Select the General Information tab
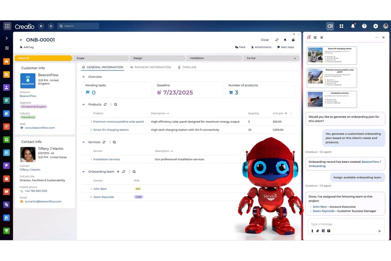The image size is (391, 261). point(103,67)
